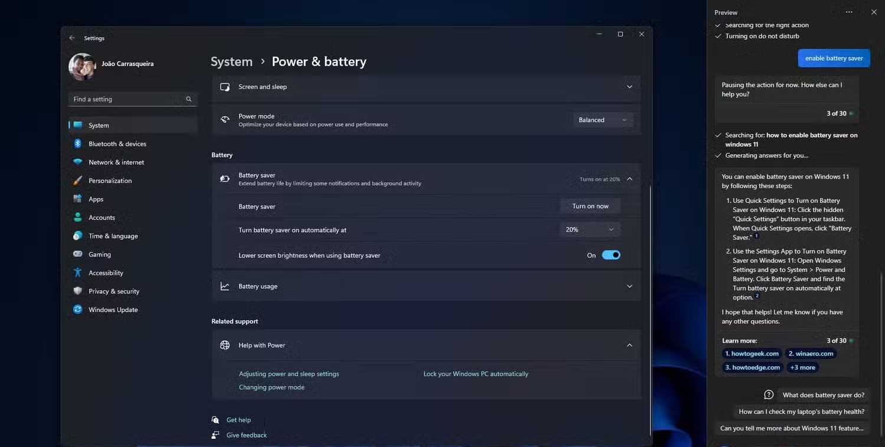Click in the Find a setting search box
The width and height of the screenshot is (885, 447).
[127, 100]
